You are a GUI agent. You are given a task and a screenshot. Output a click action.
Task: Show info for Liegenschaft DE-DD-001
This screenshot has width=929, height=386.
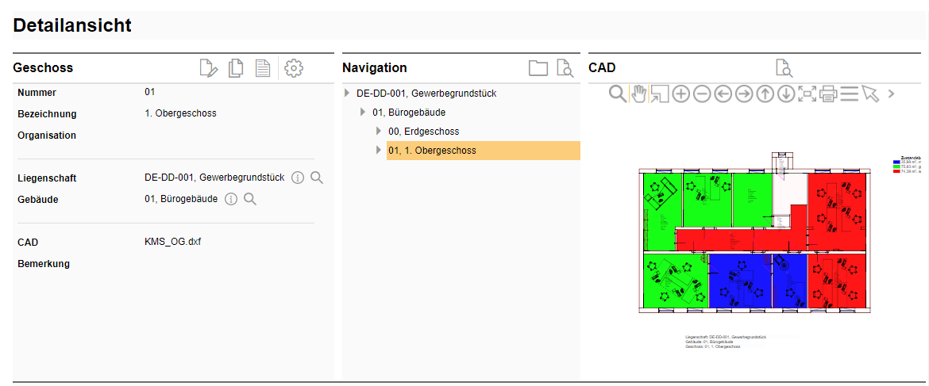click(298, 178)
